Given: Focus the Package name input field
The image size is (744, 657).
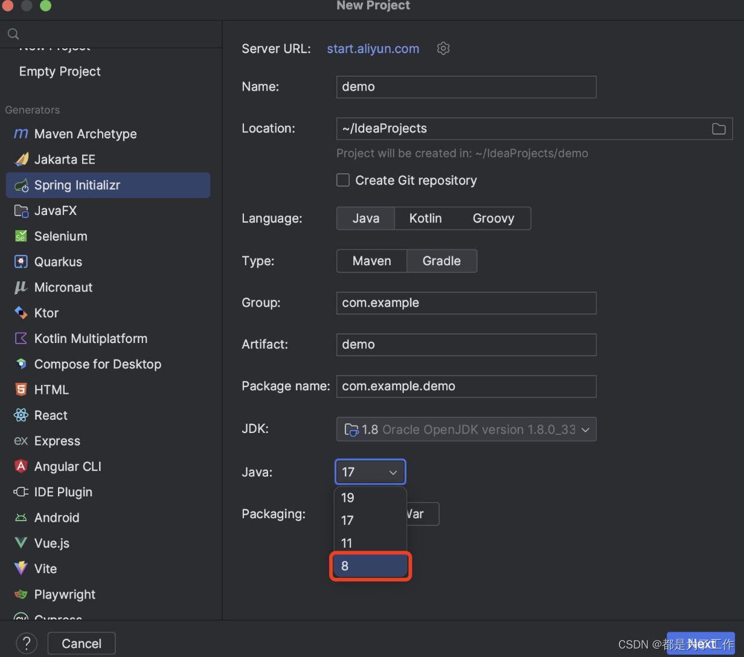Looking at the screenshot, I should coord(466,386).
